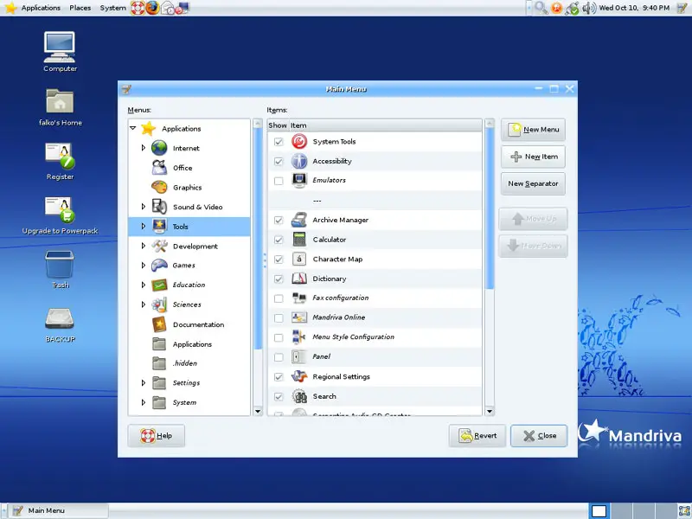Image resolution: width=692 pixels, height=519 pixels.
Task: Select the Search binoculars icon
Action: pyautogui.click(x=299, y=396)
